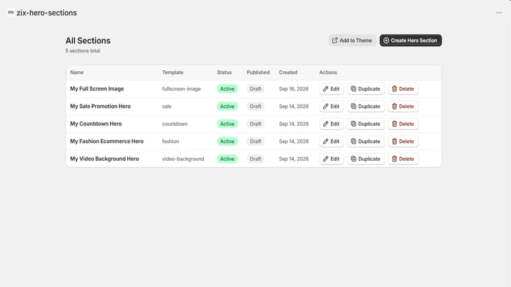
Task: Click the Sep 16, 2026 created date
Action: click(x=294, y=89)
